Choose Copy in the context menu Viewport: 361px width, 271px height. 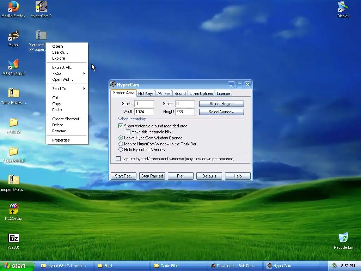[x=67, y=104]
